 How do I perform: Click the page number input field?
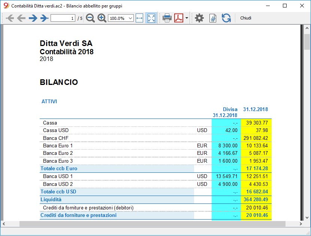[x=63, y=18]
